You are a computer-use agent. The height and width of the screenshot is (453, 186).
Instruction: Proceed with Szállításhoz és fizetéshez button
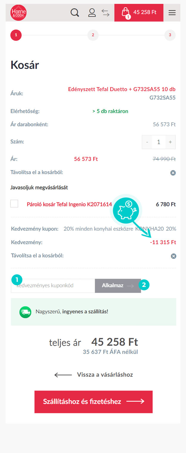point(93,402)
